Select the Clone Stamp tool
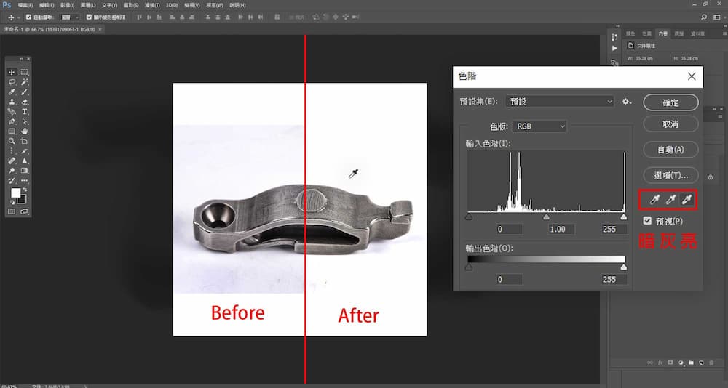Screen dimensions: 728x388 (12, 102)
